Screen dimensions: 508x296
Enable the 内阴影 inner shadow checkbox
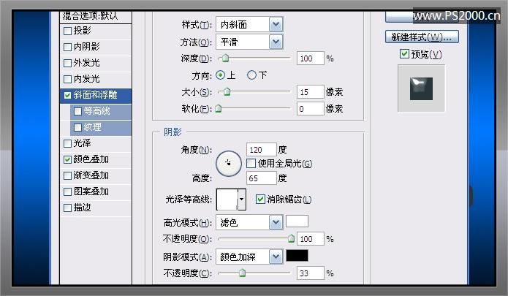pos(67,47)
